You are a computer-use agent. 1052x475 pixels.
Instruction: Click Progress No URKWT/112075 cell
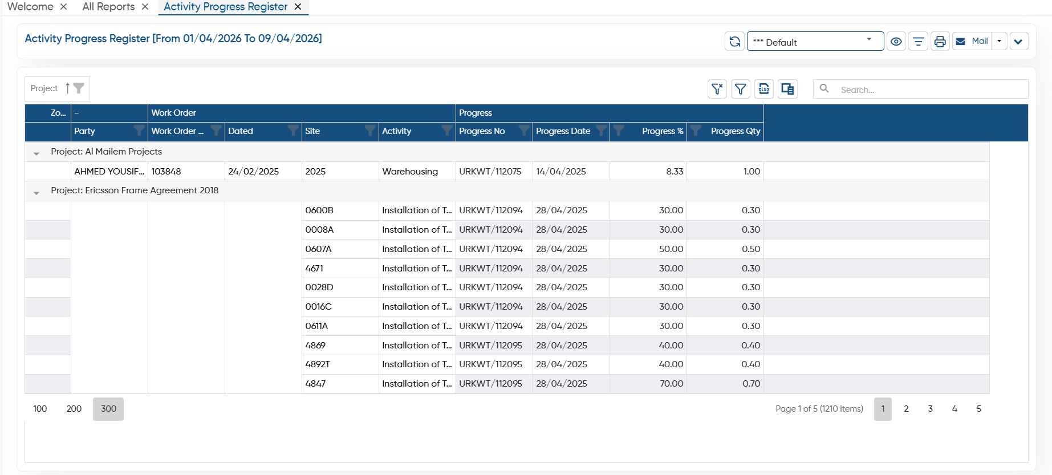click(x=494, y=172)
